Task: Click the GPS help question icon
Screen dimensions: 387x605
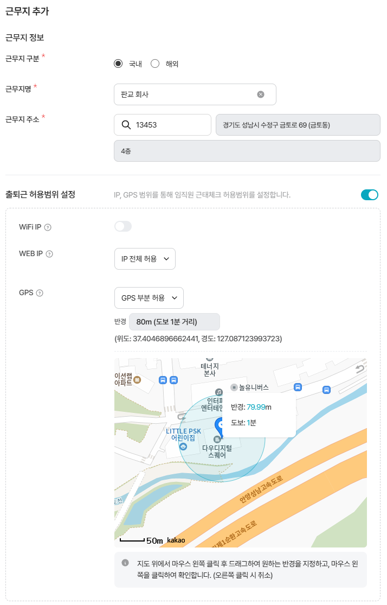Action: [x=40, y=293]
